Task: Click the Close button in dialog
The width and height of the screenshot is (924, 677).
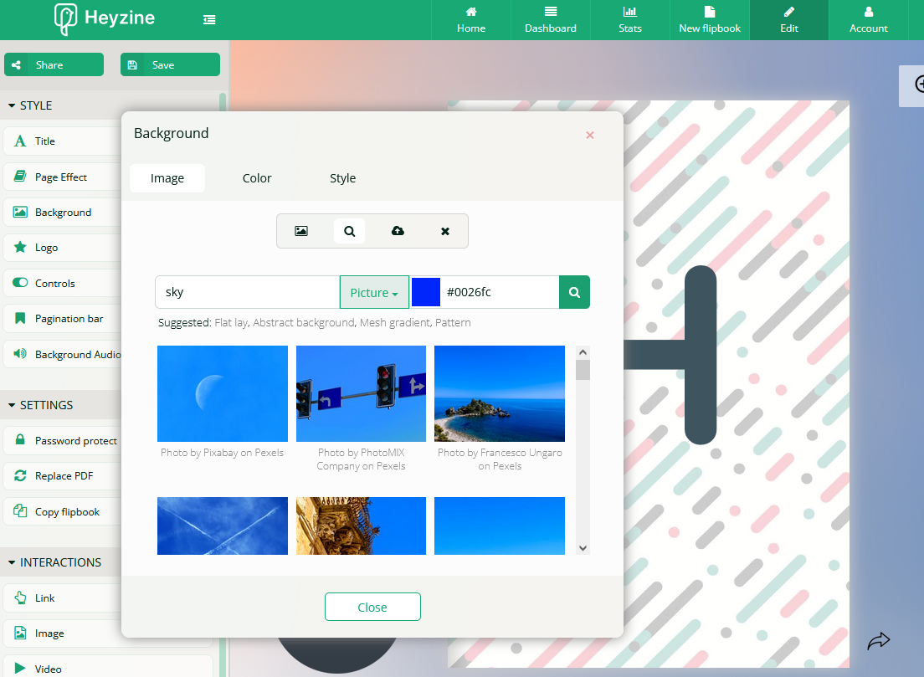Action: (x=372, y=607)
